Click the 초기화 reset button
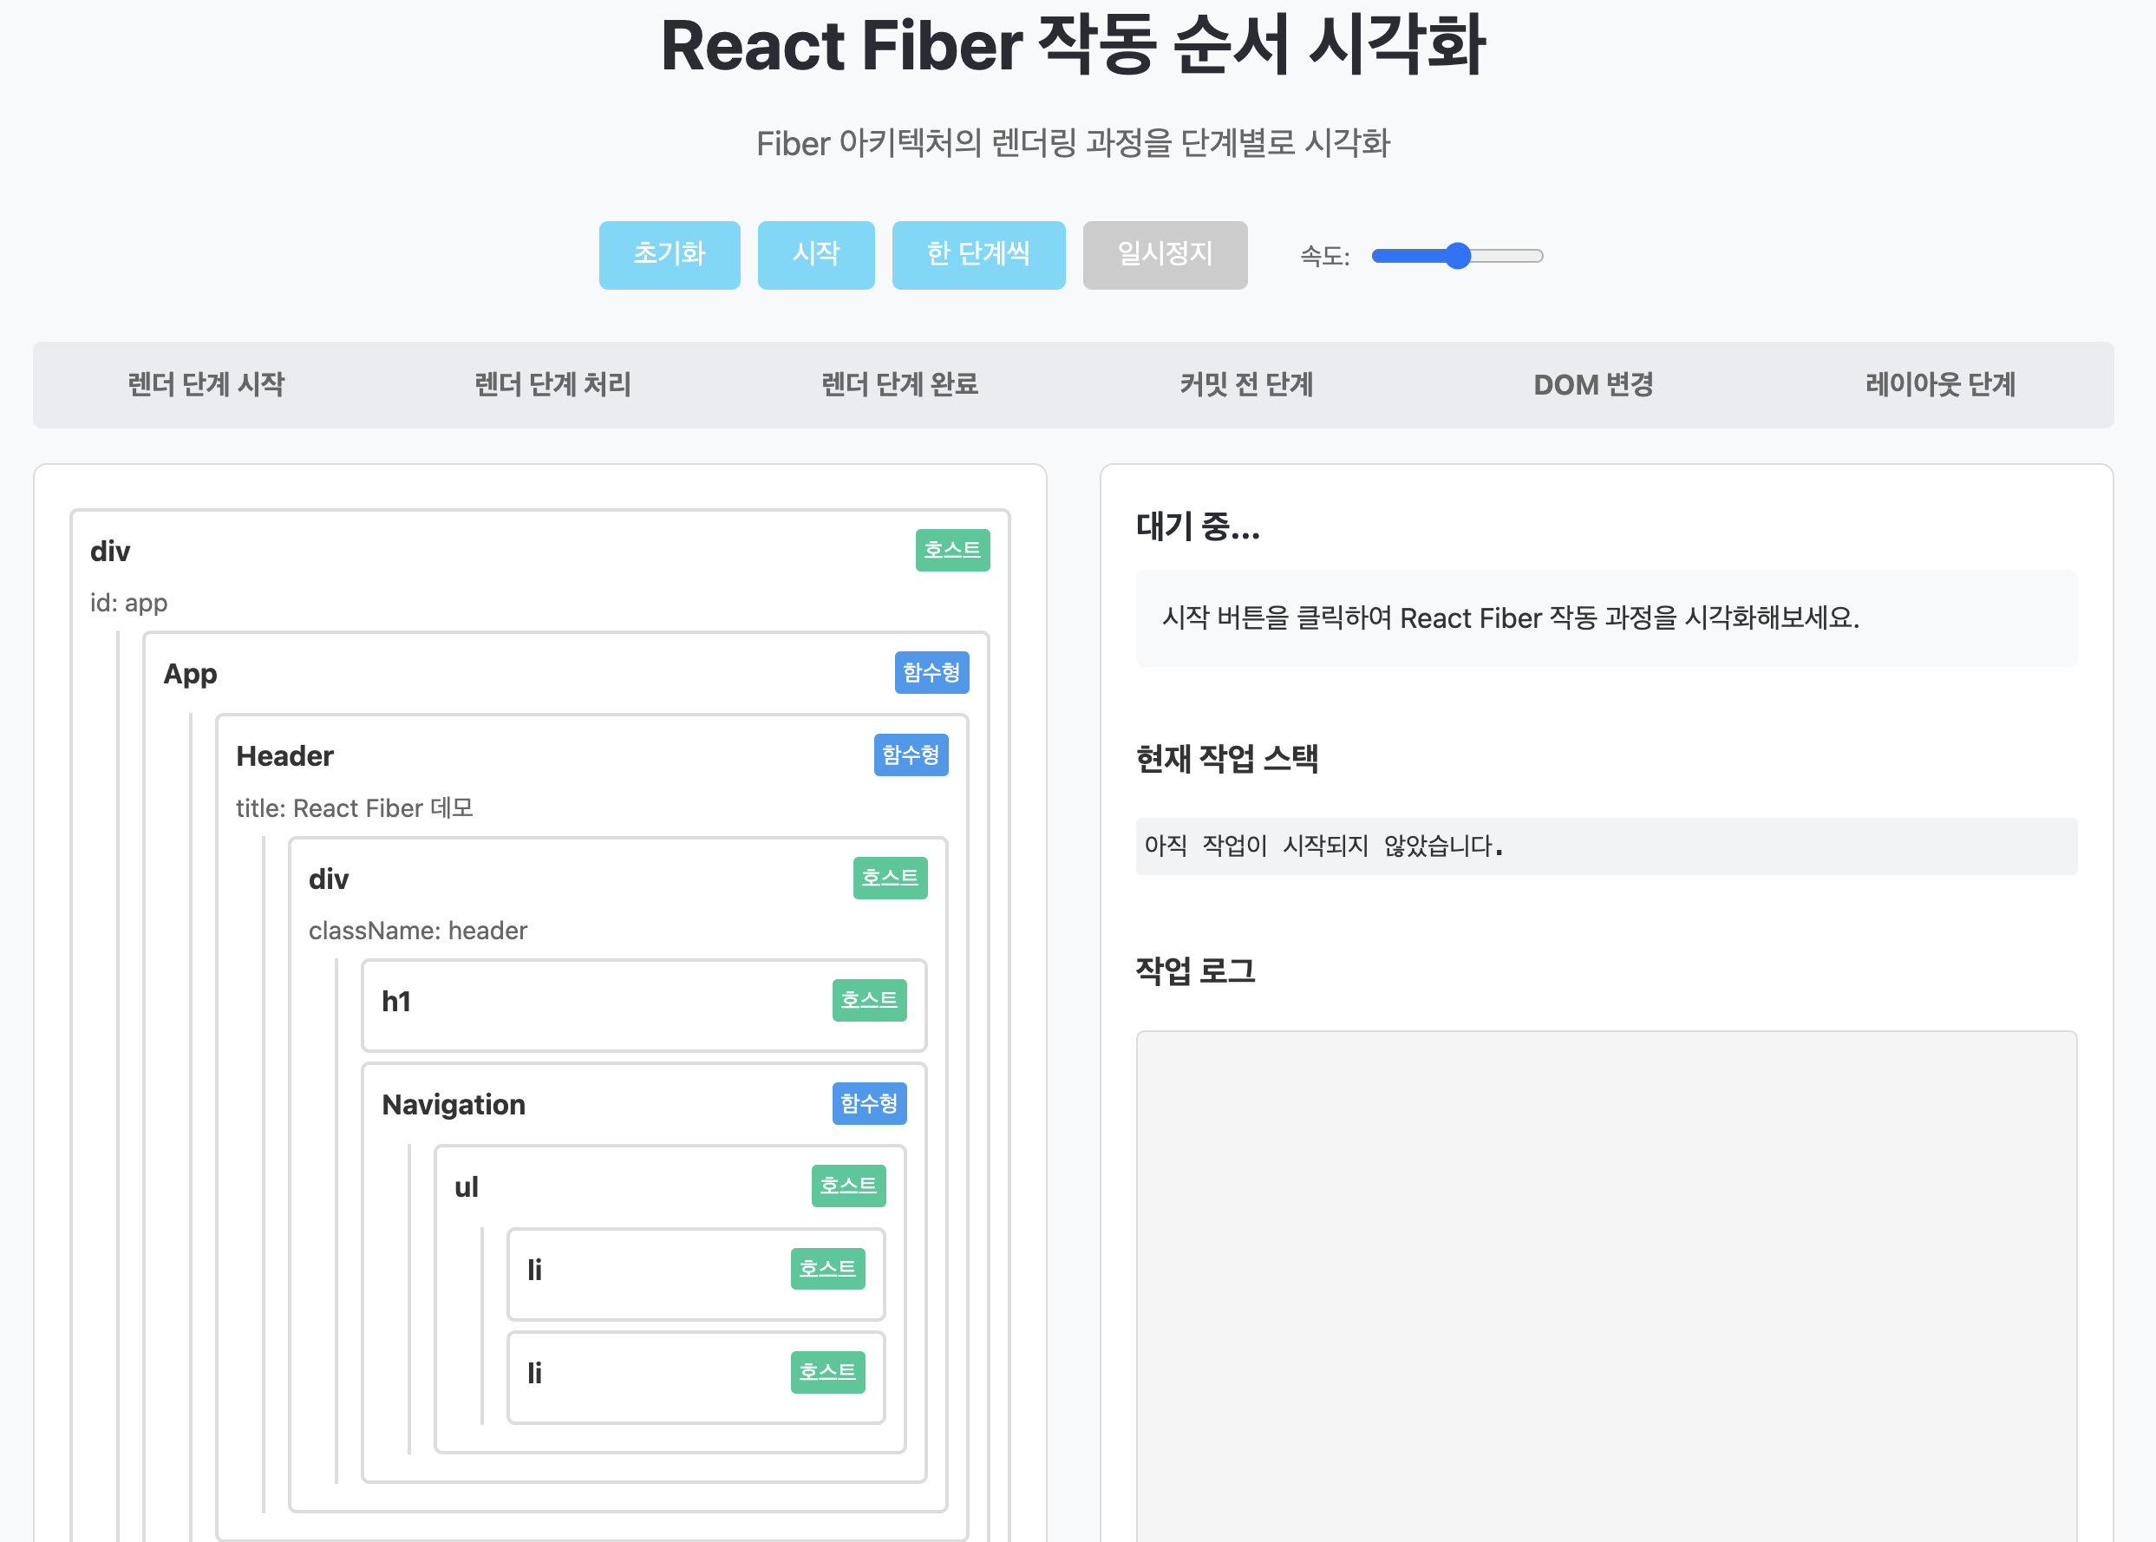This screenshot has height=1542, width=2156. 669,254
